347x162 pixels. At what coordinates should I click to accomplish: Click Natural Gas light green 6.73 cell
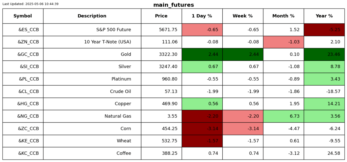(x=283, y=116)
